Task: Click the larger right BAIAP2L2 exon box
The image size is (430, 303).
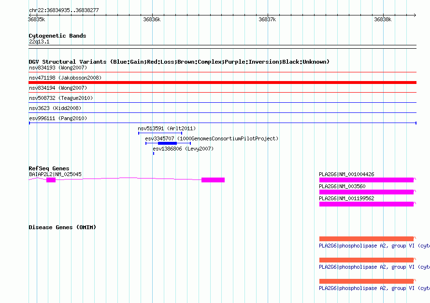Action: [213, 180]
